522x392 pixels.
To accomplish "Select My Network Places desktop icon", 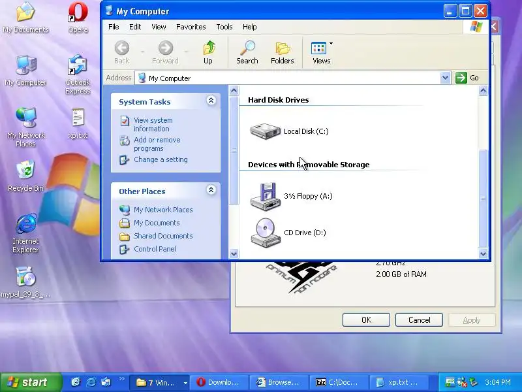I will click(25, 127).
